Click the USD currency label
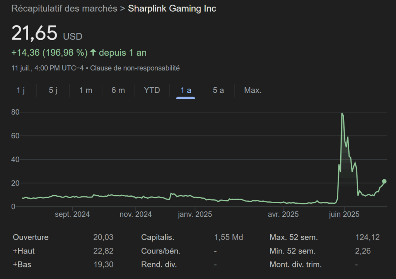This screenshot has height=279, width=396. [72, 37]
